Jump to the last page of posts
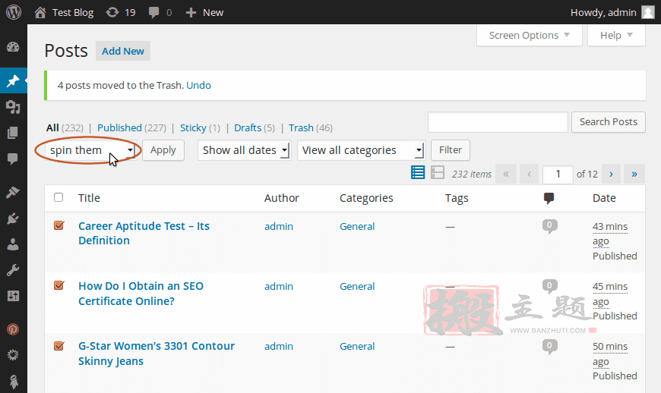 [x=634, y=174]
